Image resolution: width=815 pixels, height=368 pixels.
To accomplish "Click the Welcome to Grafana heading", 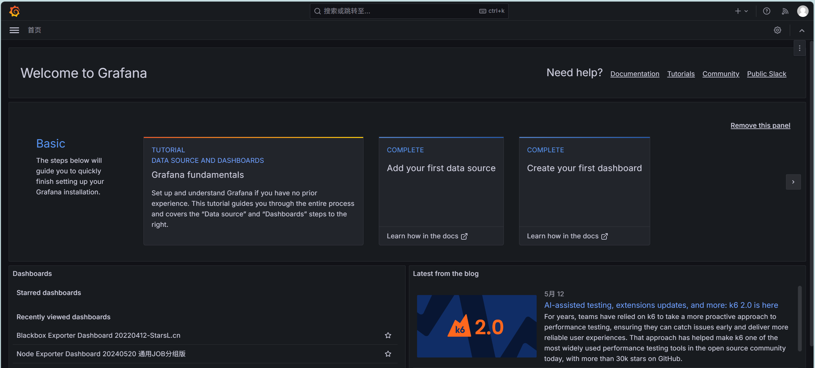I will pos(84,73).
